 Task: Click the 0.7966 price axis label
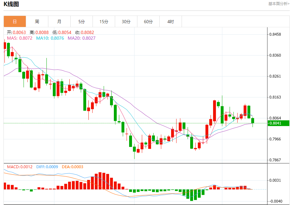(275, 139)
